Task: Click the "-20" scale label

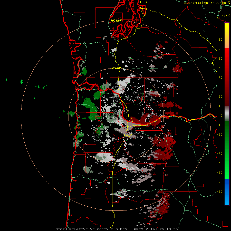Action: (219, 134)
